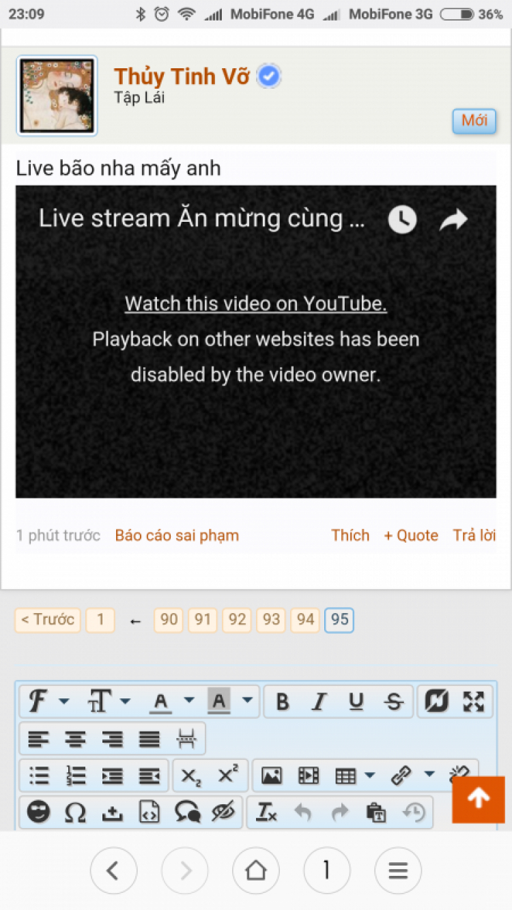
Task: Paste as plain text
Action: tap(376, 812)
